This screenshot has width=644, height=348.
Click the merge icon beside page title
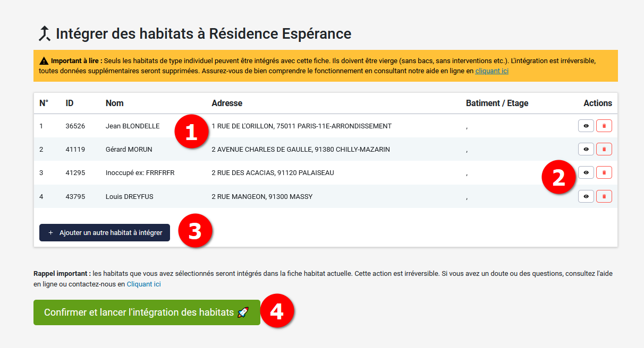[x=44, y=34]
